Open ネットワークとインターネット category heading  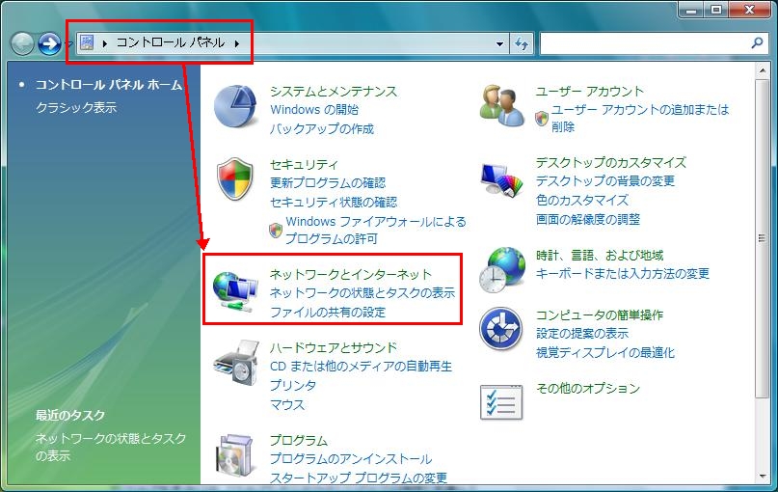[350, 274]
